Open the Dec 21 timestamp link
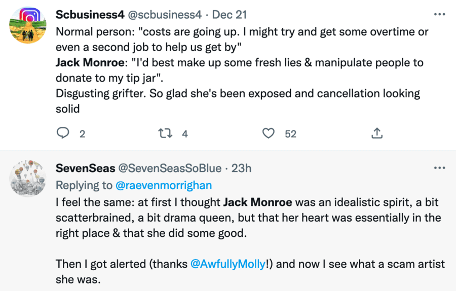The height and width of the screenshot is (291, 456). [230, 14]
